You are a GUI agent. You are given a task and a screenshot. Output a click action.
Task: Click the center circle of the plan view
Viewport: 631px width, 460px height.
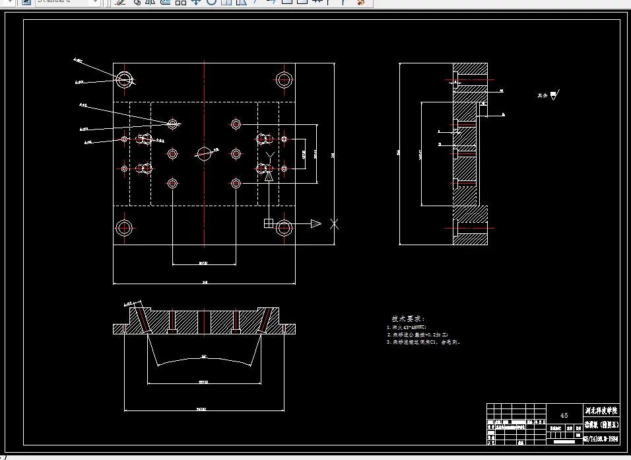[x=204, y=153]
